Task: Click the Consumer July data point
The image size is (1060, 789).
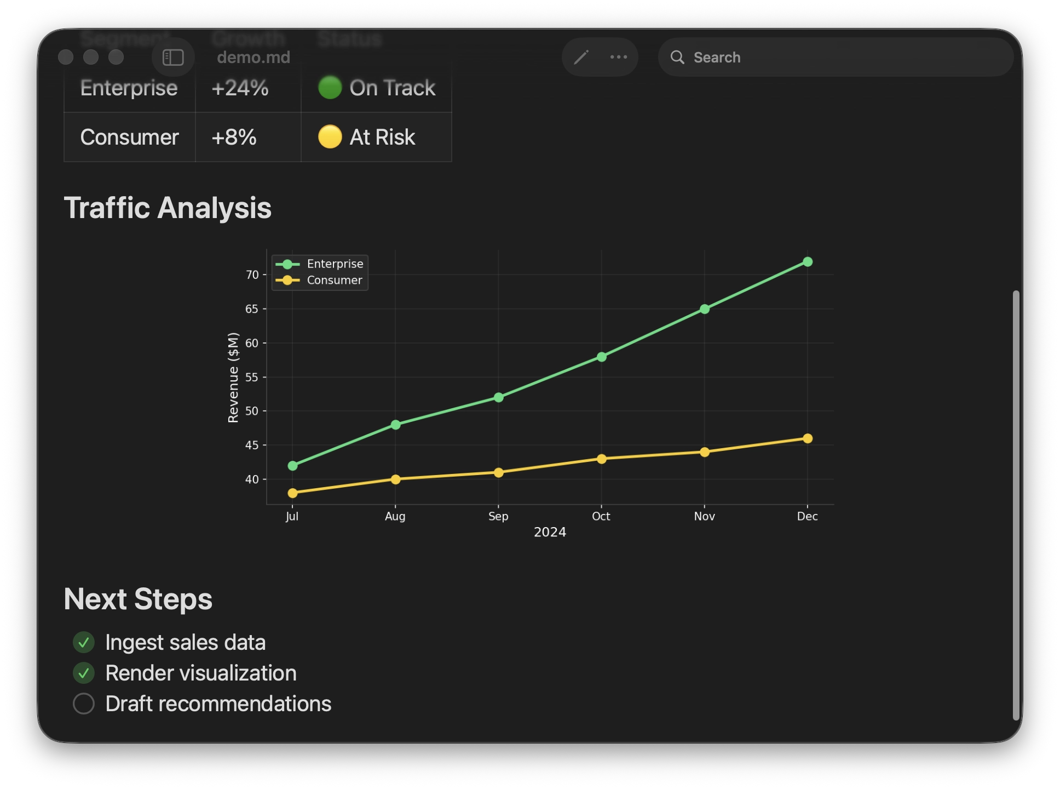Action: 292,493
